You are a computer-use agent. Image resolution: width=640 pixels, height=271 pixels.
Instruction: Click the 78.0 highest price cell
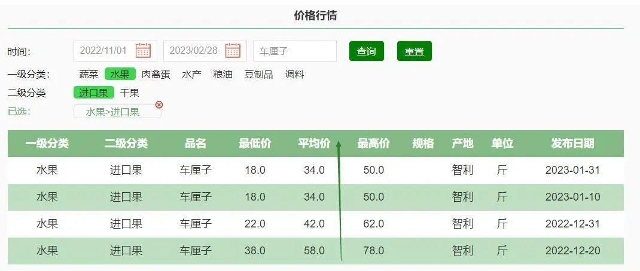(x=373, y=251)
